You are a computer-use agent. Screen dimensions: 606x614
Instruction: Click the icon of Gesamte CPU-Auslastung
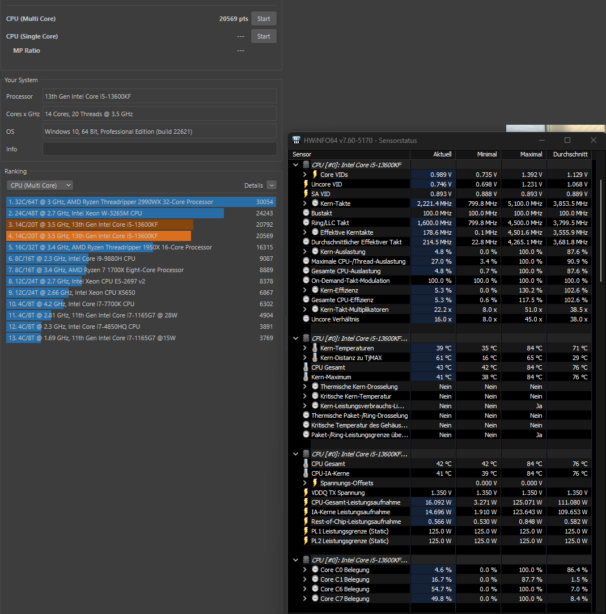tap(306, 270)
